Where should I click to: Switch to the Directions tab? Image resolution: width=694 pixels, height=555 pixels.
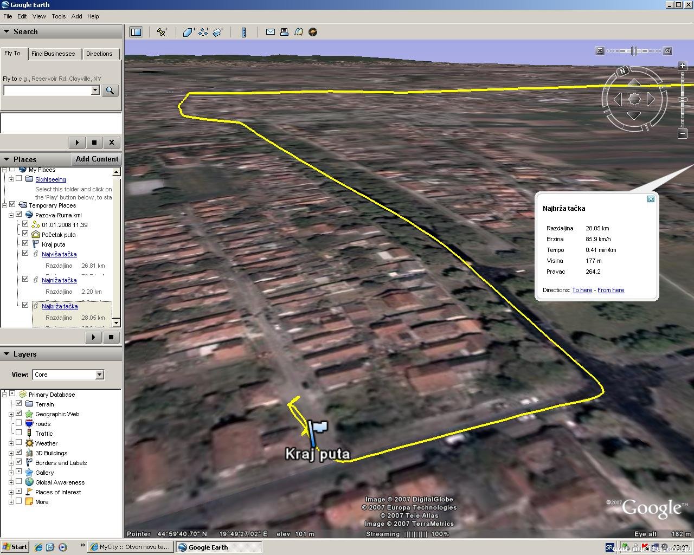tap(99, 54)
